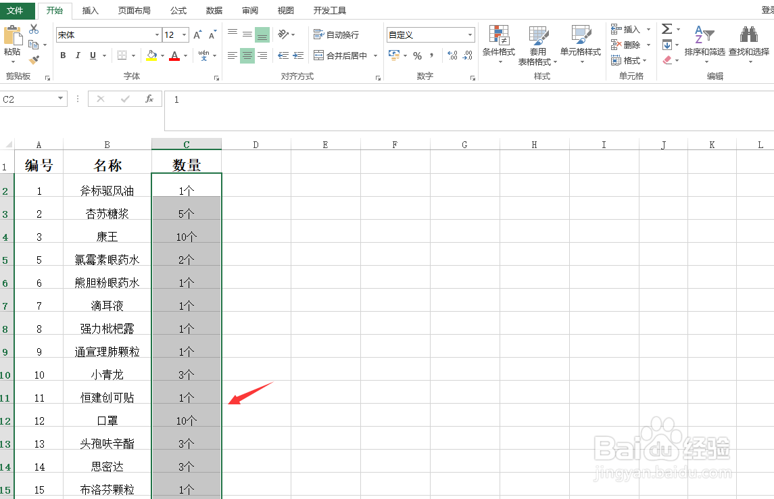Image resolution: width=774 pixels, height=499 pixels.
Task: Click the insert function fx icon
Action: pyautogui.click(x=149, y=99)
